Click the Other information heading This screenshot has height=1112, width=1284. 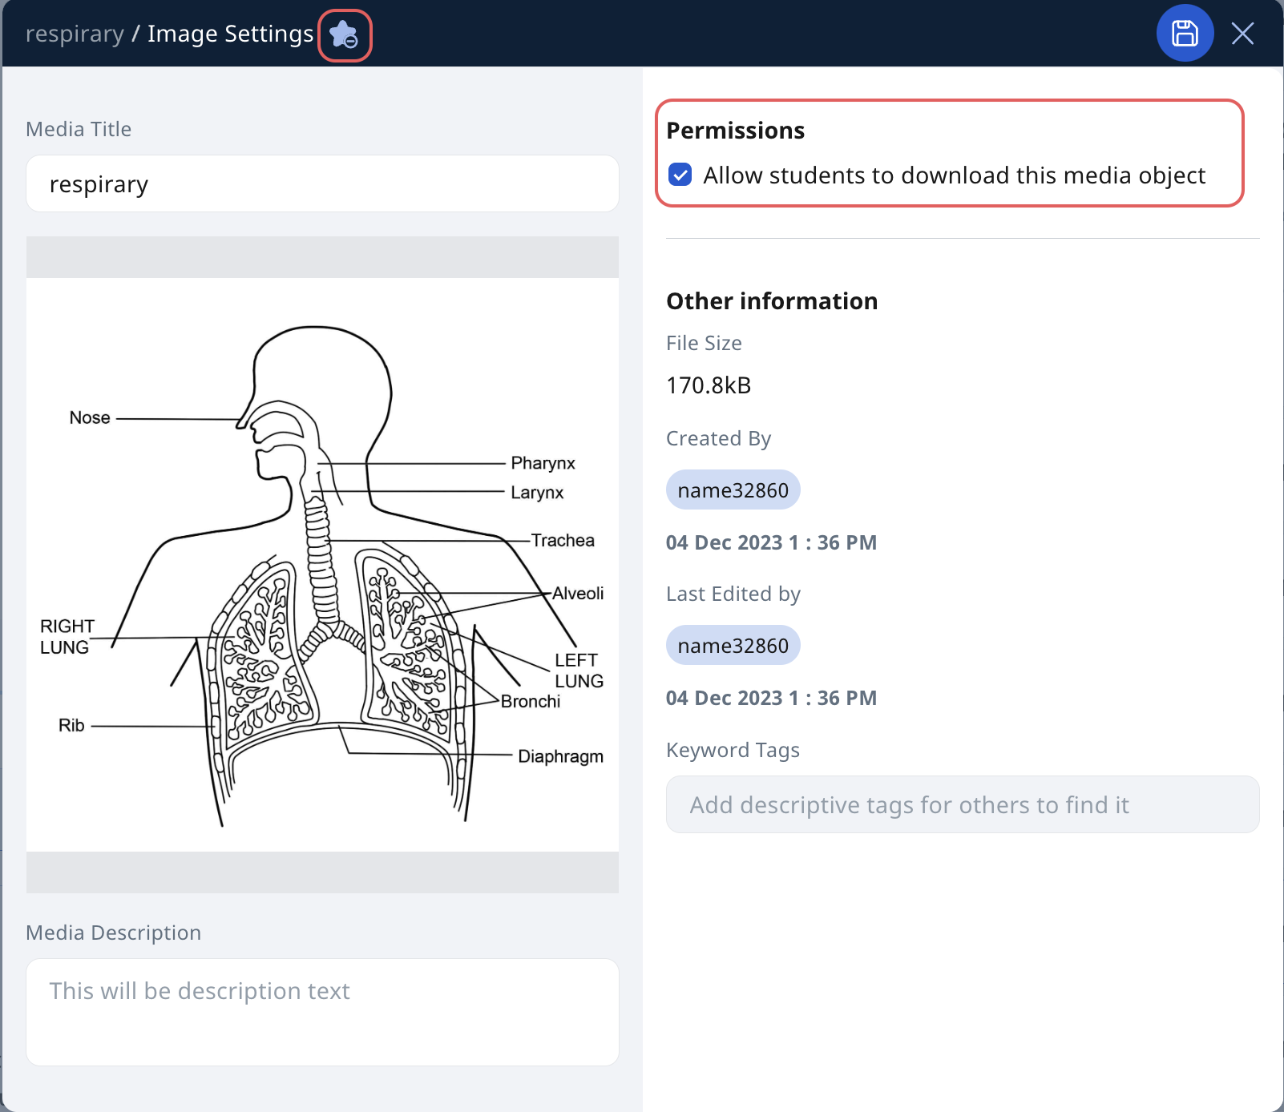pyautogui.click(x=772, y=301)
